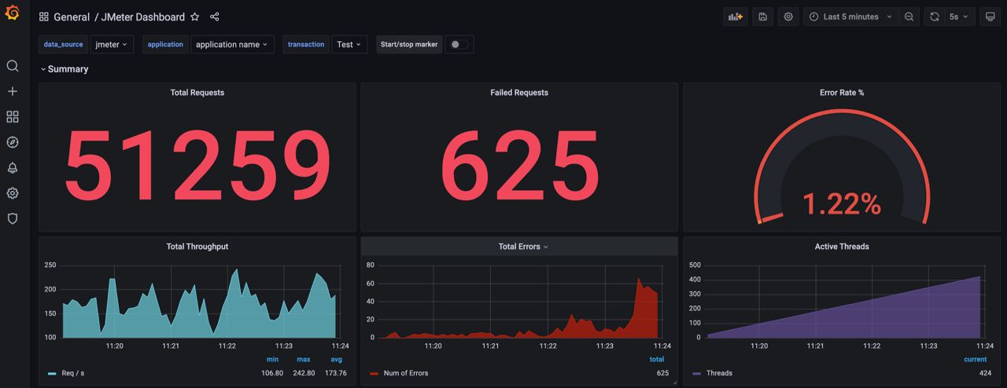Screen dimensions: 1007x388
Task: Open the Configuration gear in sidebar
Action: point(13,193)
